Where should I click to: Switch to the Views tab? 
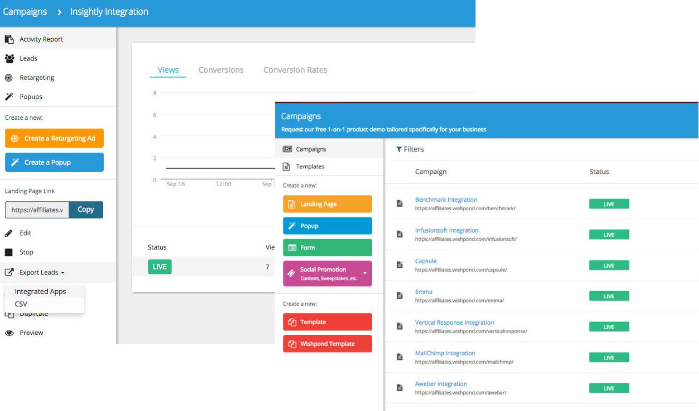point(168,70)
